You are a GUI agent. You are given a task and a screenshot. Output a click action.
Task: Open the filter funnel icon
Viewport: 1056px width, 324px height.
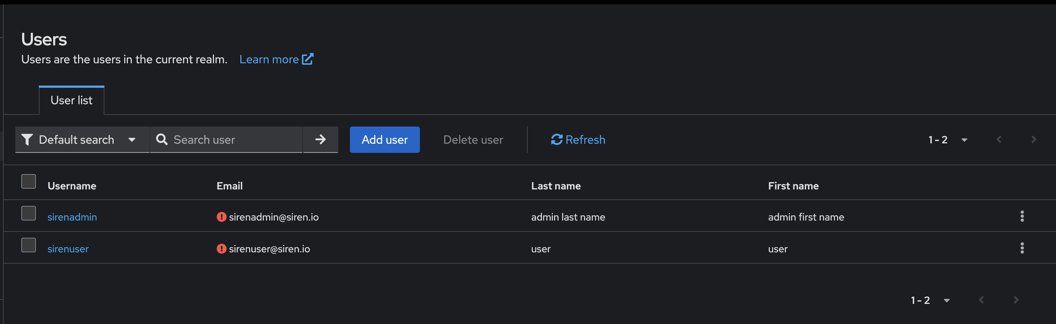click(27, 139)
